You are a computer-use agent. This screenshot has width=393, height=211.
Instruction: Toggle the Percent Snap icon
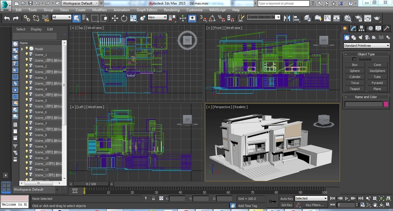pyautogui.click(x=221, y=18)
